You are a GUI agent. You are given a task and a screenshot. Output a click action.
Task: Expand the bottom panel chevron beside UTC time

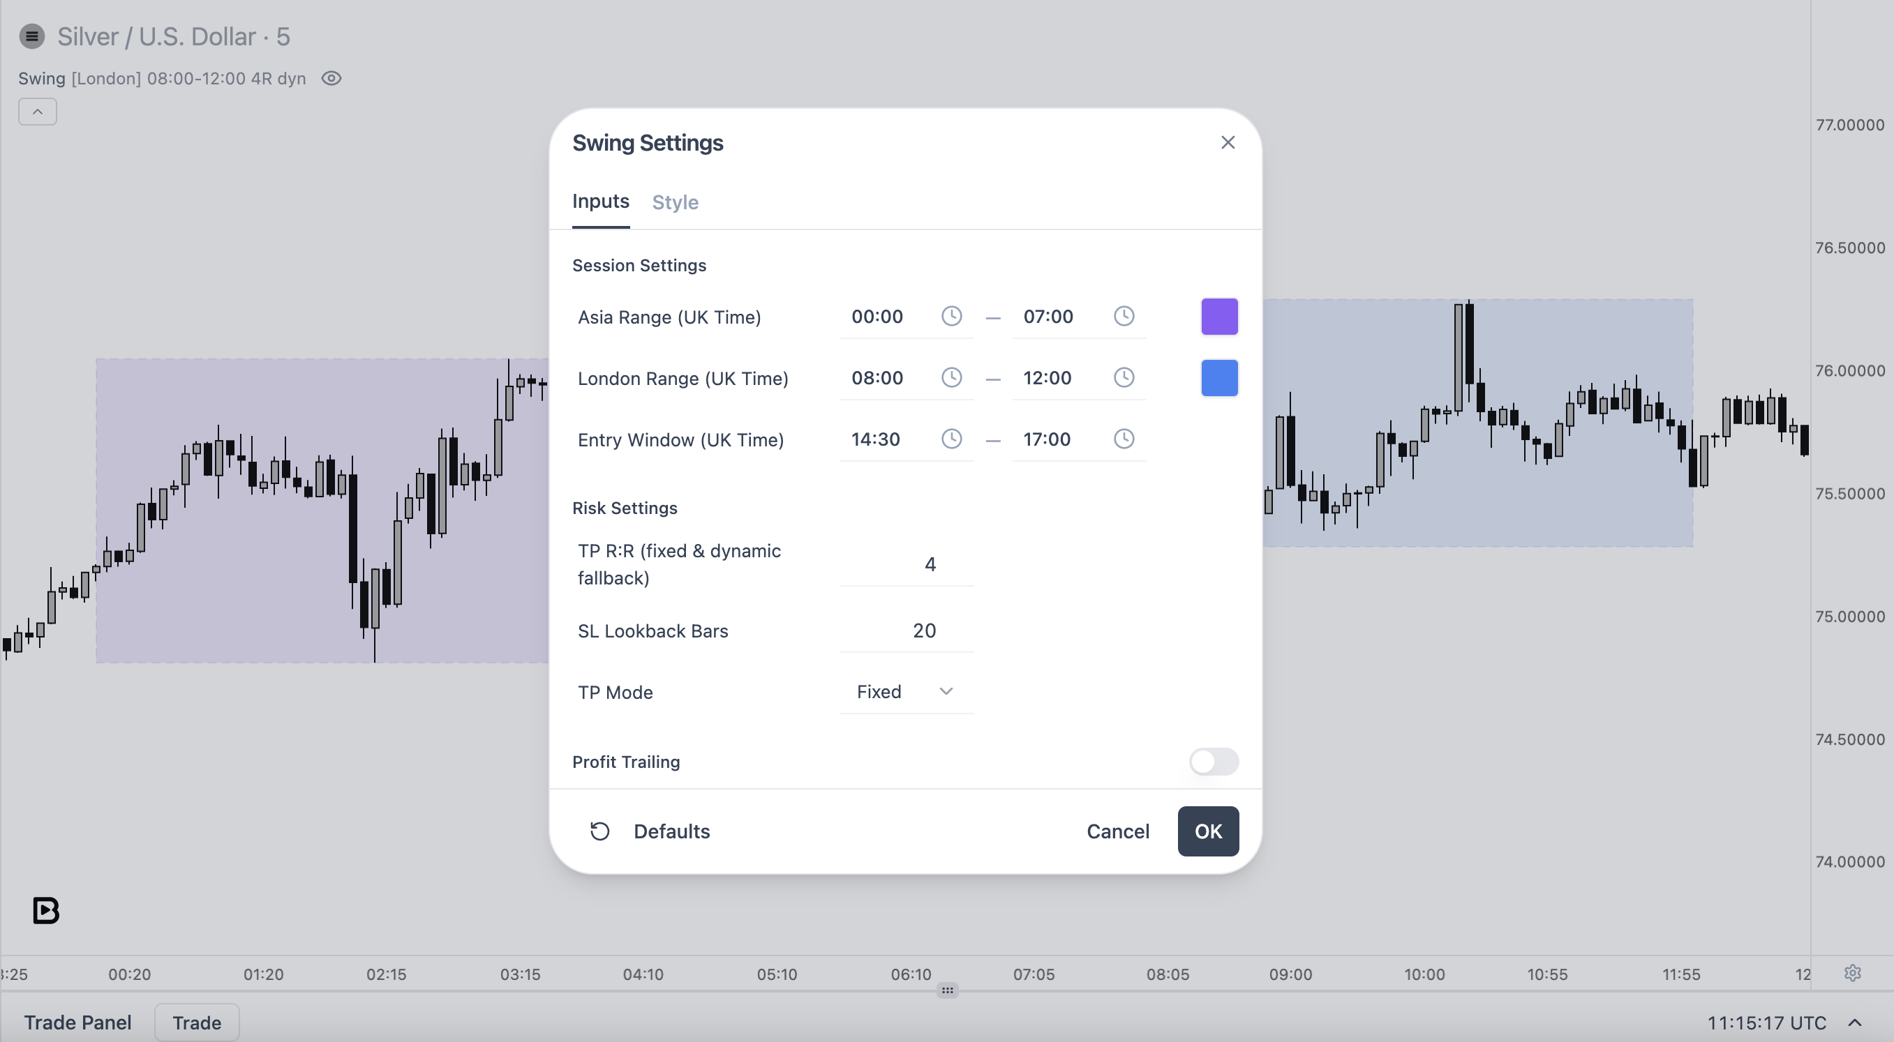(x=1854, y=1023)
